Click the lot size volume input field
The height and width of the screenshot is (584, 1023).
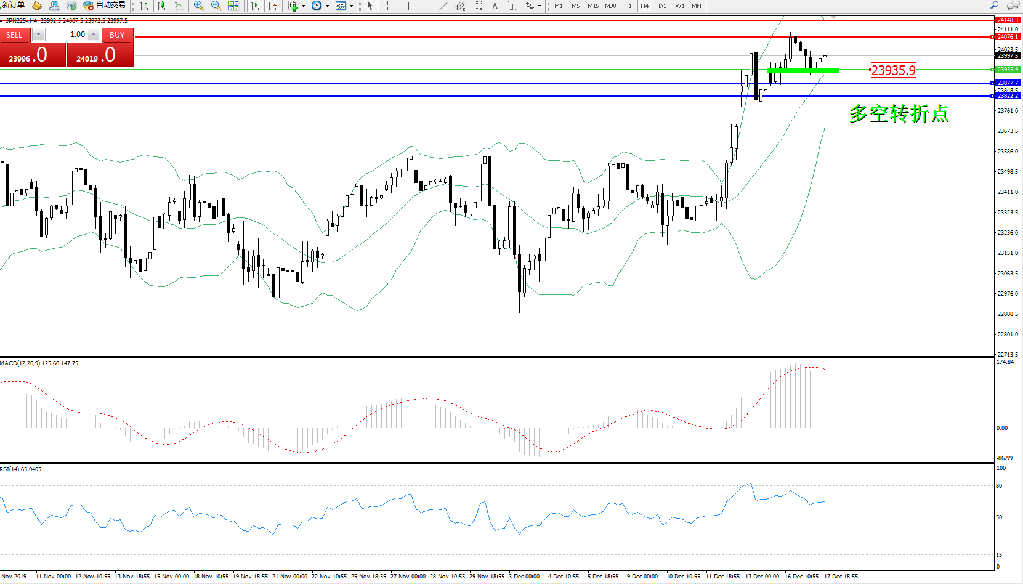[67, 34]
